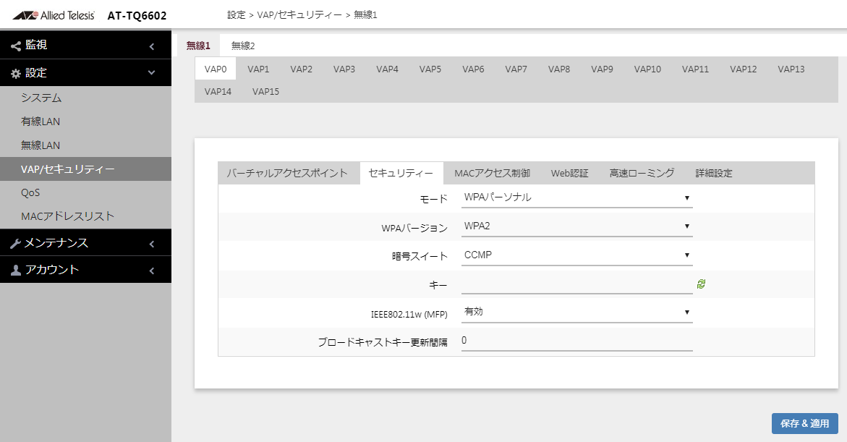Image resolution: width=847 pixels, height=442 pixels.
Task: Select the VAP6 tab
Action: tap(473, 69)
